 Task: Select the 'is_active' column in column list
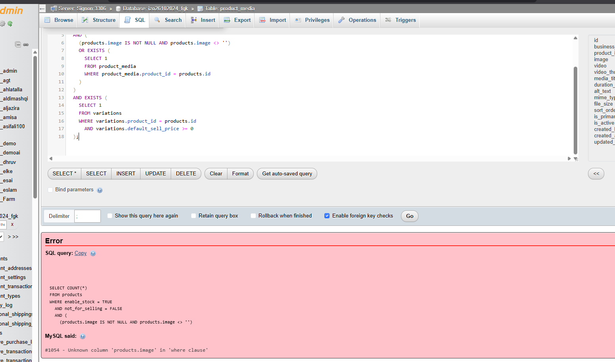coord(604,123)
